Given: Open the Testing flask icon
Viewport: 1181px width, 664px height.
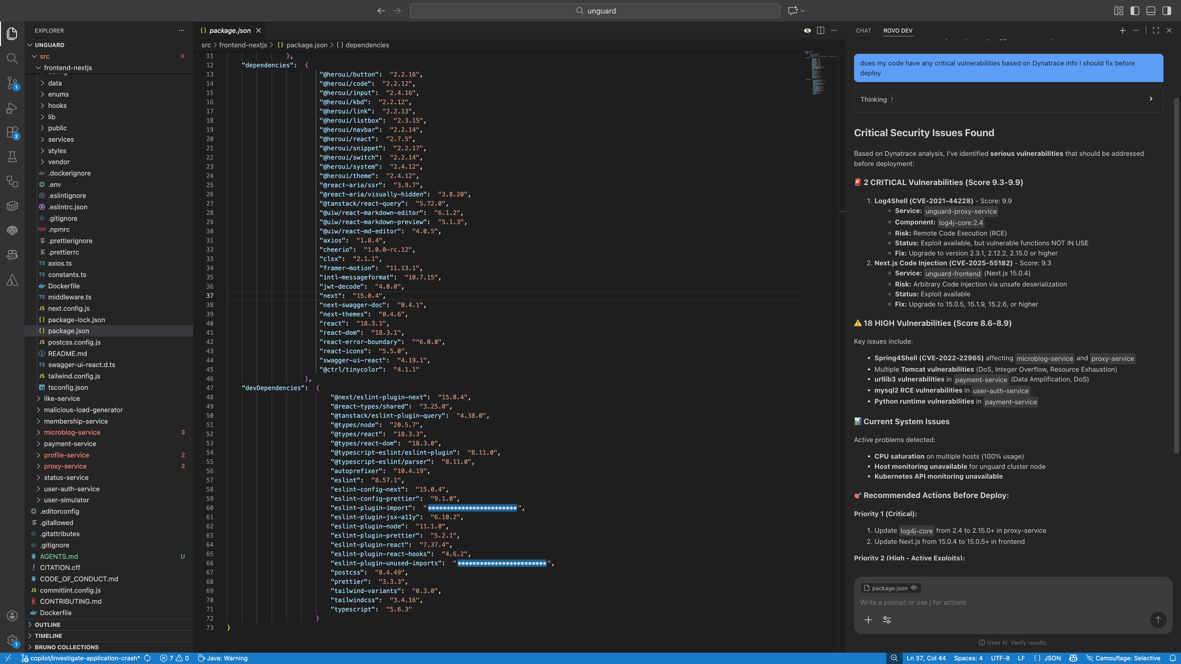Looking at the screenshot, I should click(12, 157).
